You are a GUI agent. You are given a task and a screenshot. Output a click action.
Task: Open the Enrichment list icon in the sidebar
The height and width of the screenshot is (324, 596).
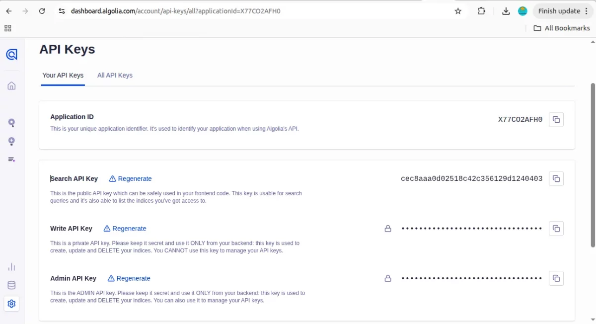tap(11, 160)
